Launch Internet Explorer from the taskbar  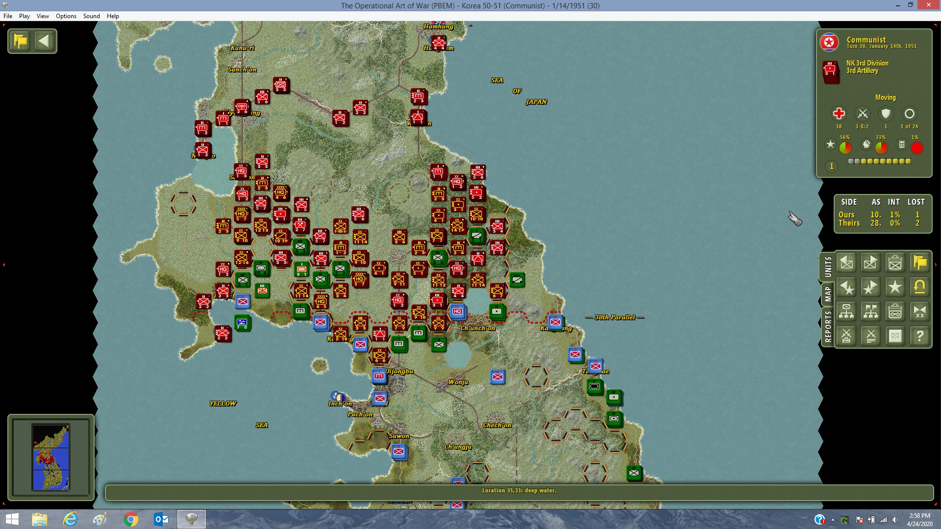(70, 519)
